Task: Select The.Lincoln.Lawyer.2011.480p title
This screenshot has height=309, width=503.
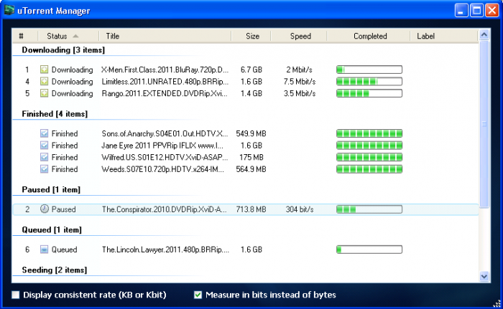Action: click(165, 249)
